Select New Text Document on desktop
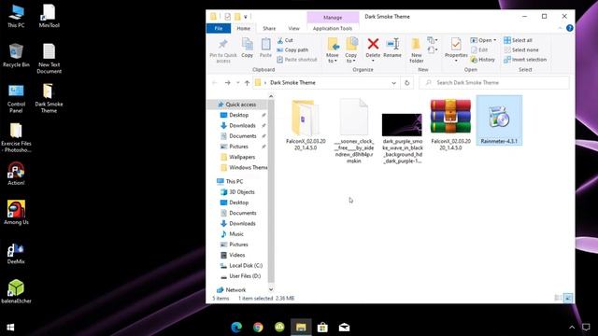The height and width of the screenshot is (336, 598). [x=50, y=59]
